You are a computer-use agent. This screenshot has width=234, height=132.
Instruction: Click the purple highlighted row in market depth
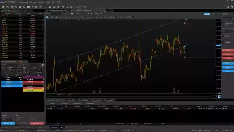(33, 77)
